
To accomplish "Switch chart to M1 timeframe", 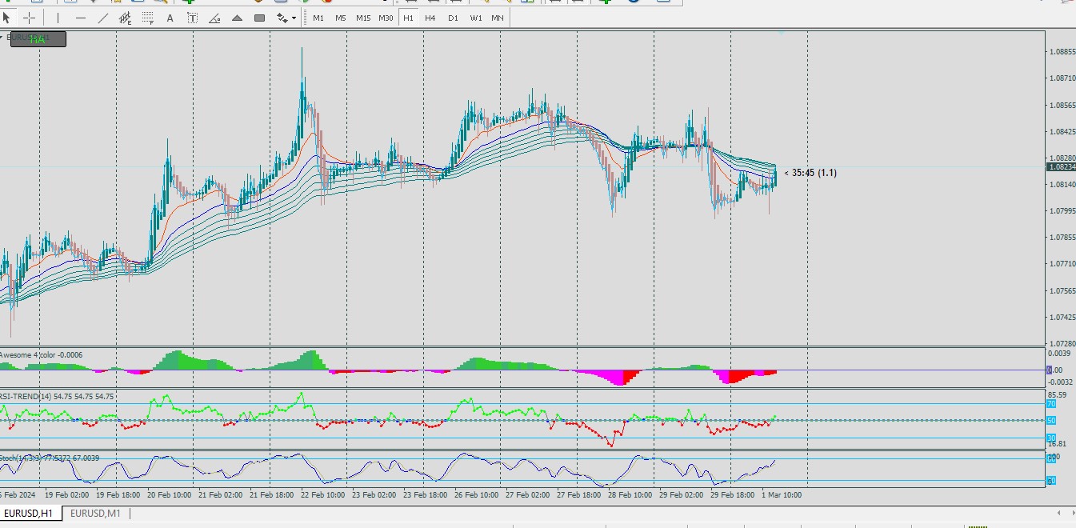I will [318, 18].
